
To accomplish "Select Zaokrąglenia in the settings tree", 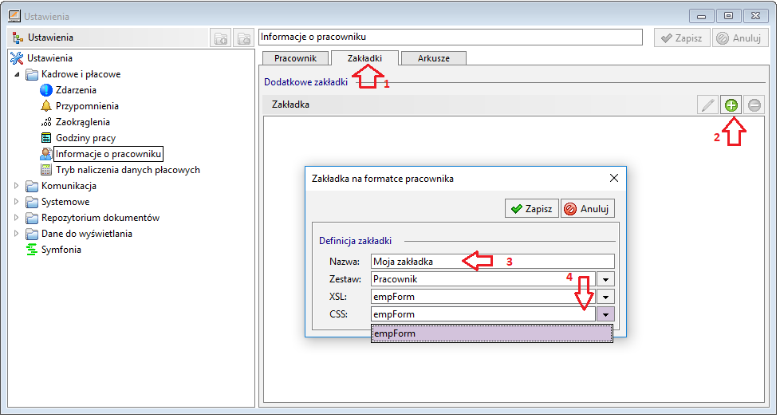I will click(x=83, y=122).
